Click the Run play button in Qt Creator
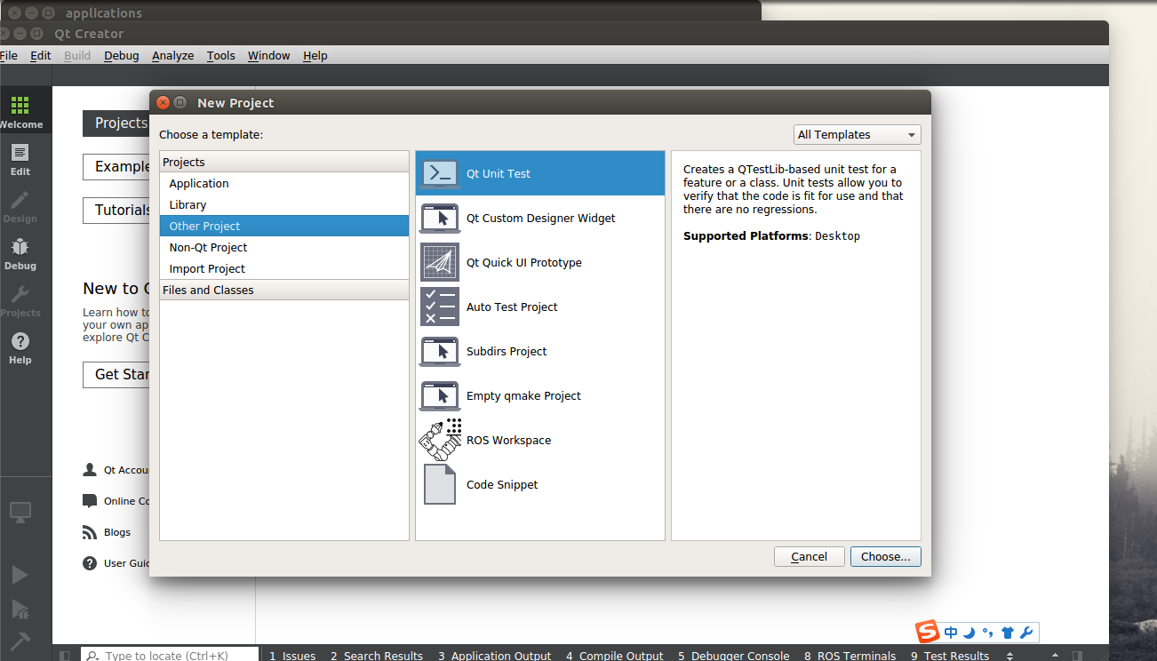 [x=20, y=575]
